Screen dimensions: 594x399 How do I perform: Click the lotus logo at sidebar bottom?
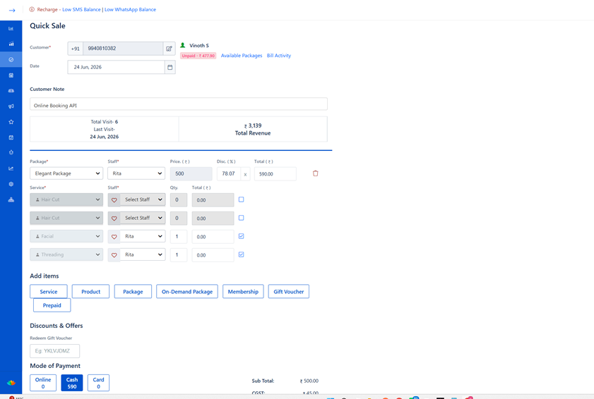pos(11,383)
